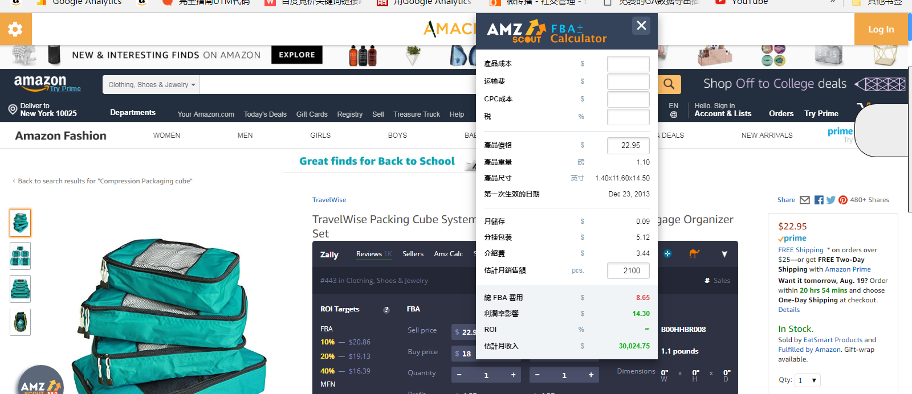Open the Registry link
The height and width of the screenshot is (394, 912).
[x=349, y=114]
